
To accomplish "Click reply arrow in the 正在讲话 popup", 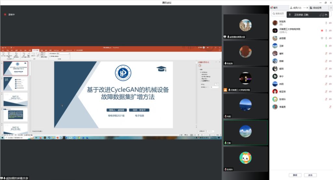I will pos(326,15).
